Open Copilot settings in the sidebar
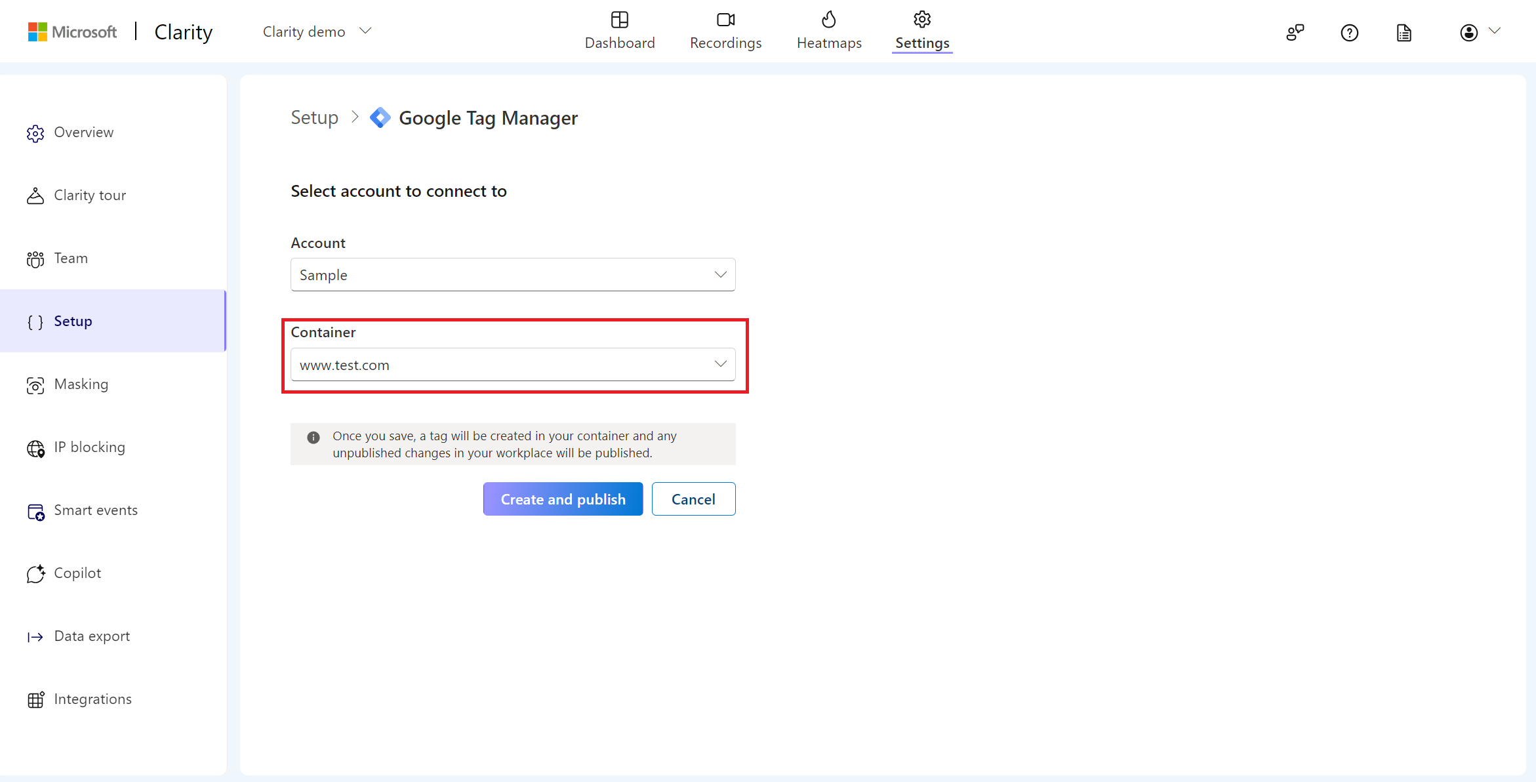 [113, 573]
